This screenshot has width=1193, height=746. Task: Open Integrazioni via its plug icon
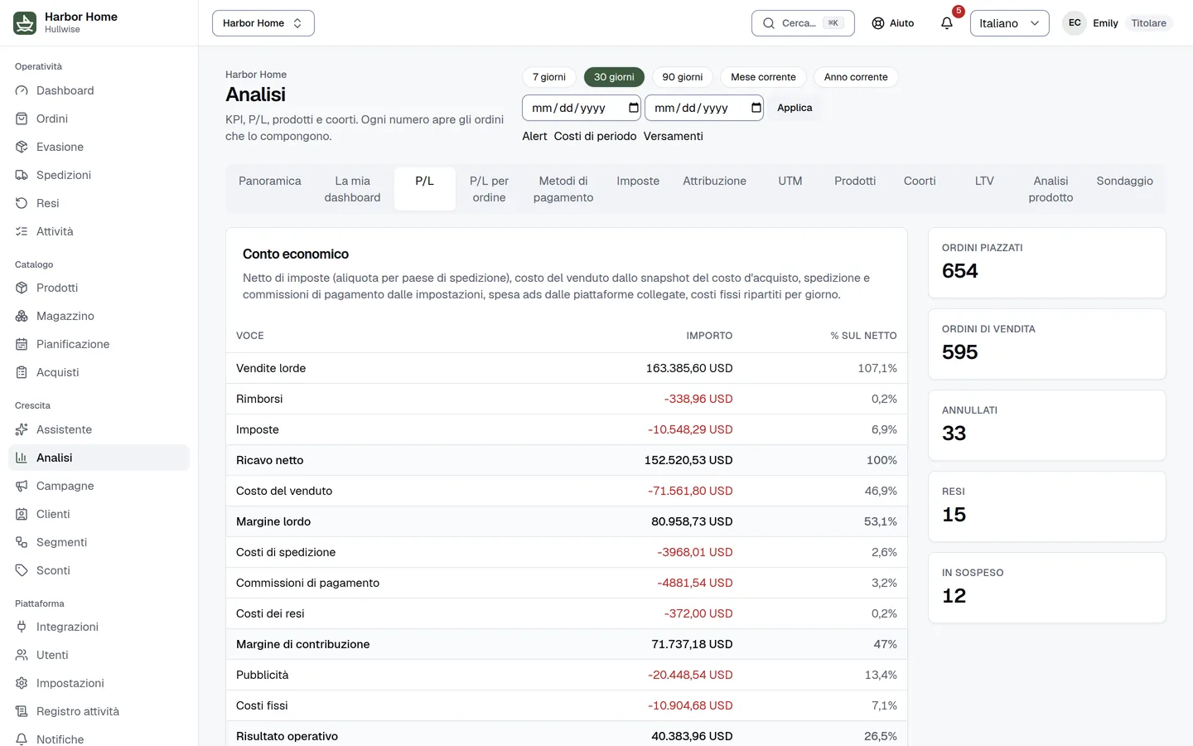click(x=22, y=627)
